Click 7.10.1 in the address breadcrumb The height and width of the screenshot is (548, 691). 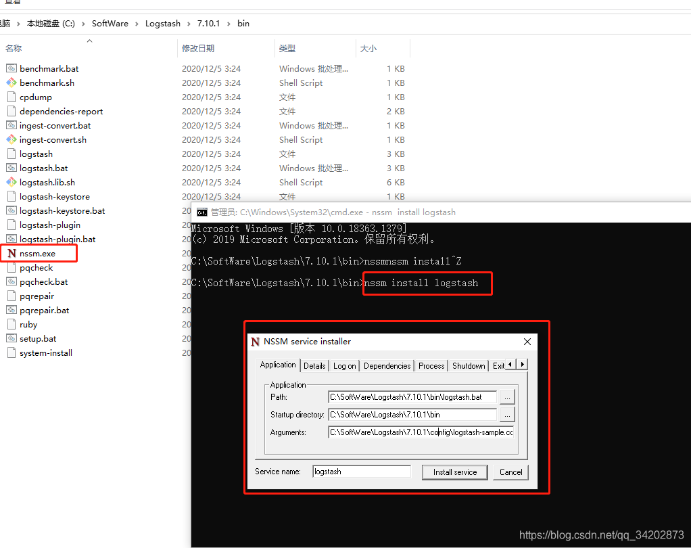[x=208, y=24]
